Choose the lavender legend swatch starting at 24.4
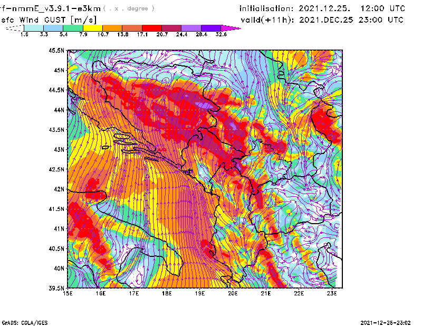 (191, 28)
